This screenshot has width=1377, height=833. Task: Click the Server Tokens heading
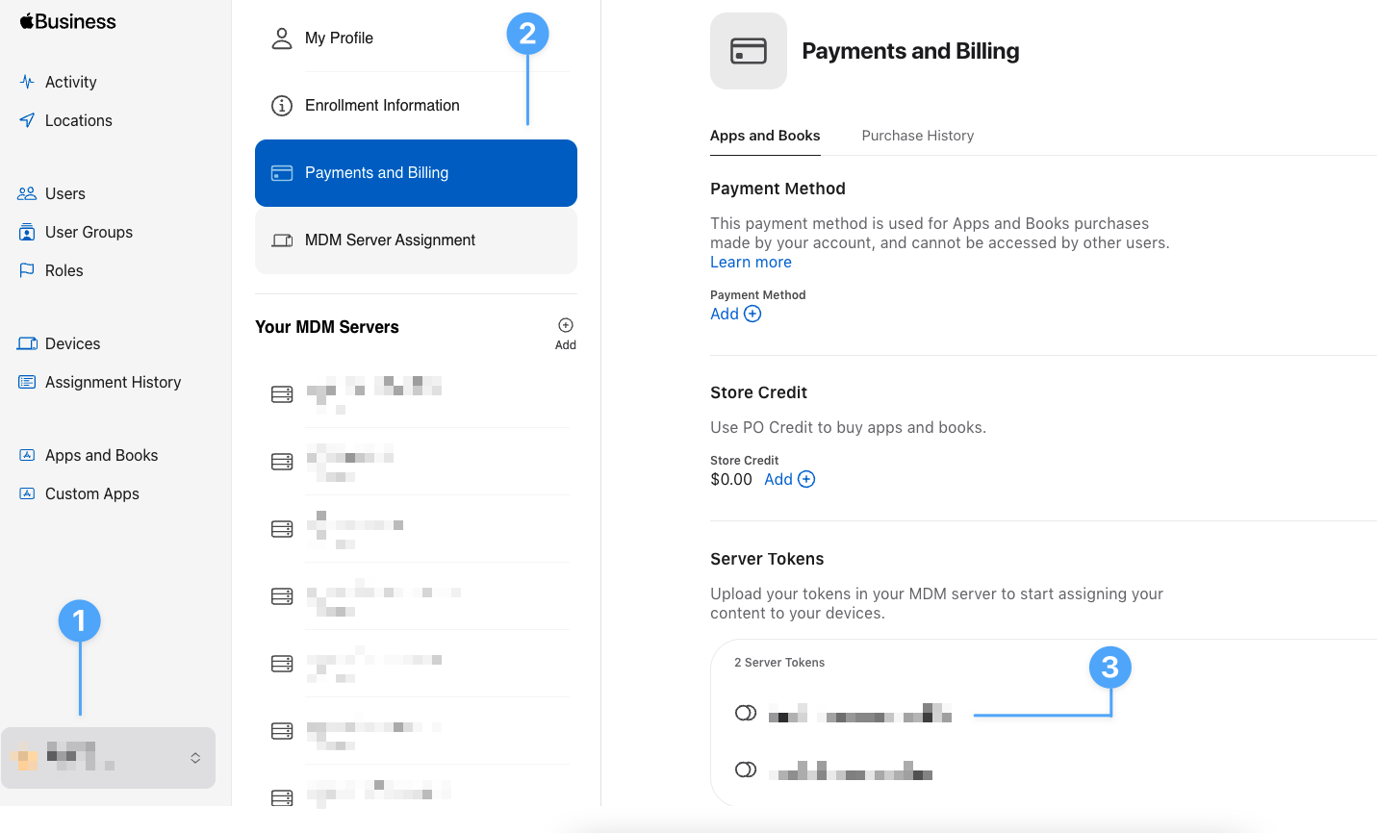[x=767, y=559]
